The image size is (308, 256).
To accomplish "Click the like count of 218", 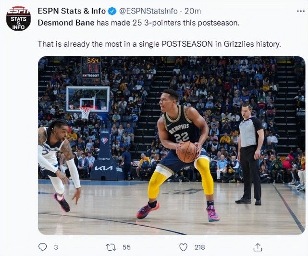I will 199,247.
